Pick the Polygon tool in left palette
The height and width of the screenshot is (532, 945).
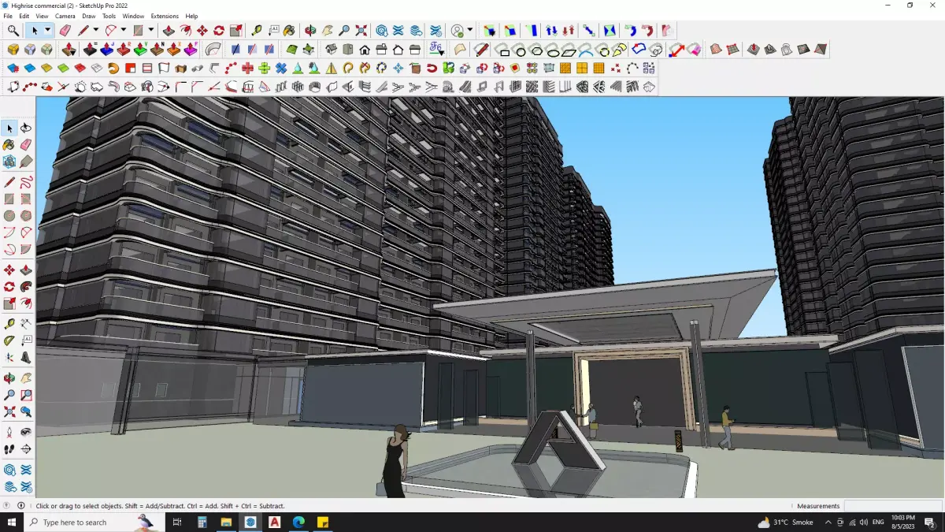26,216
